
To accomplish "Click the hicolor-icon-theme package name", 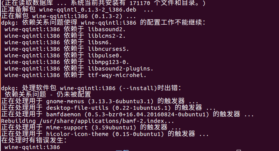I will point(77,134).
